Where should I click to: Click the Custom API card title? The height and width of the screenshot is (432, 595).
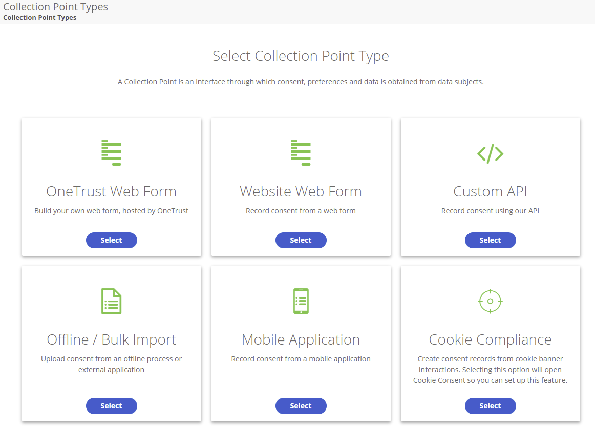click(x=490, y=191)
